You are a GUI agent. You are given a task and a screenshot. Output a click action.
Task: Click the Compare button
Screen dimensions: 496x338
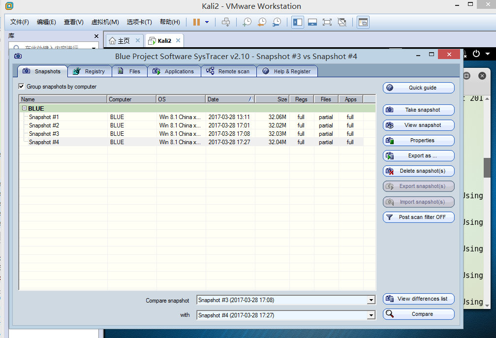pos(418,314)
